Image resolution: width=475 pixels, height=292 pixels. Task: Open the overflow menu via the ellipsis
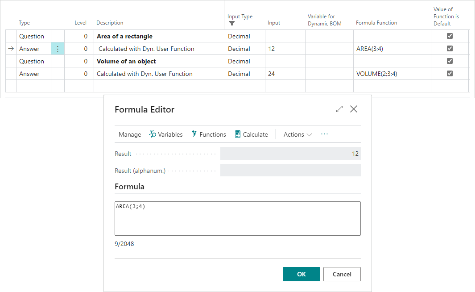324,134
